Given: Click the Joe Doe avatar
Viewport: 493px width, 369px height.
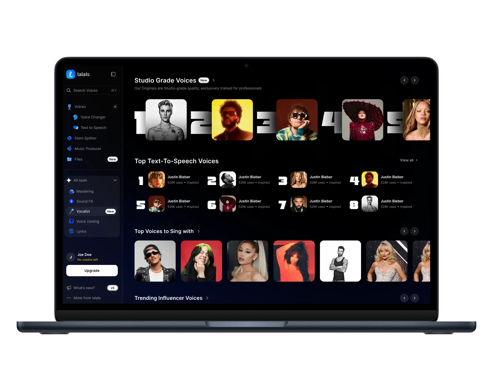Looking at the screenshot, I should pyautogui.click(x=71, y=257).
